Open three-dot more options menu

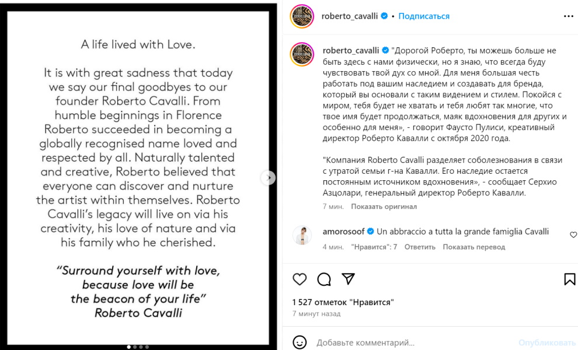(x=569, y=17)
